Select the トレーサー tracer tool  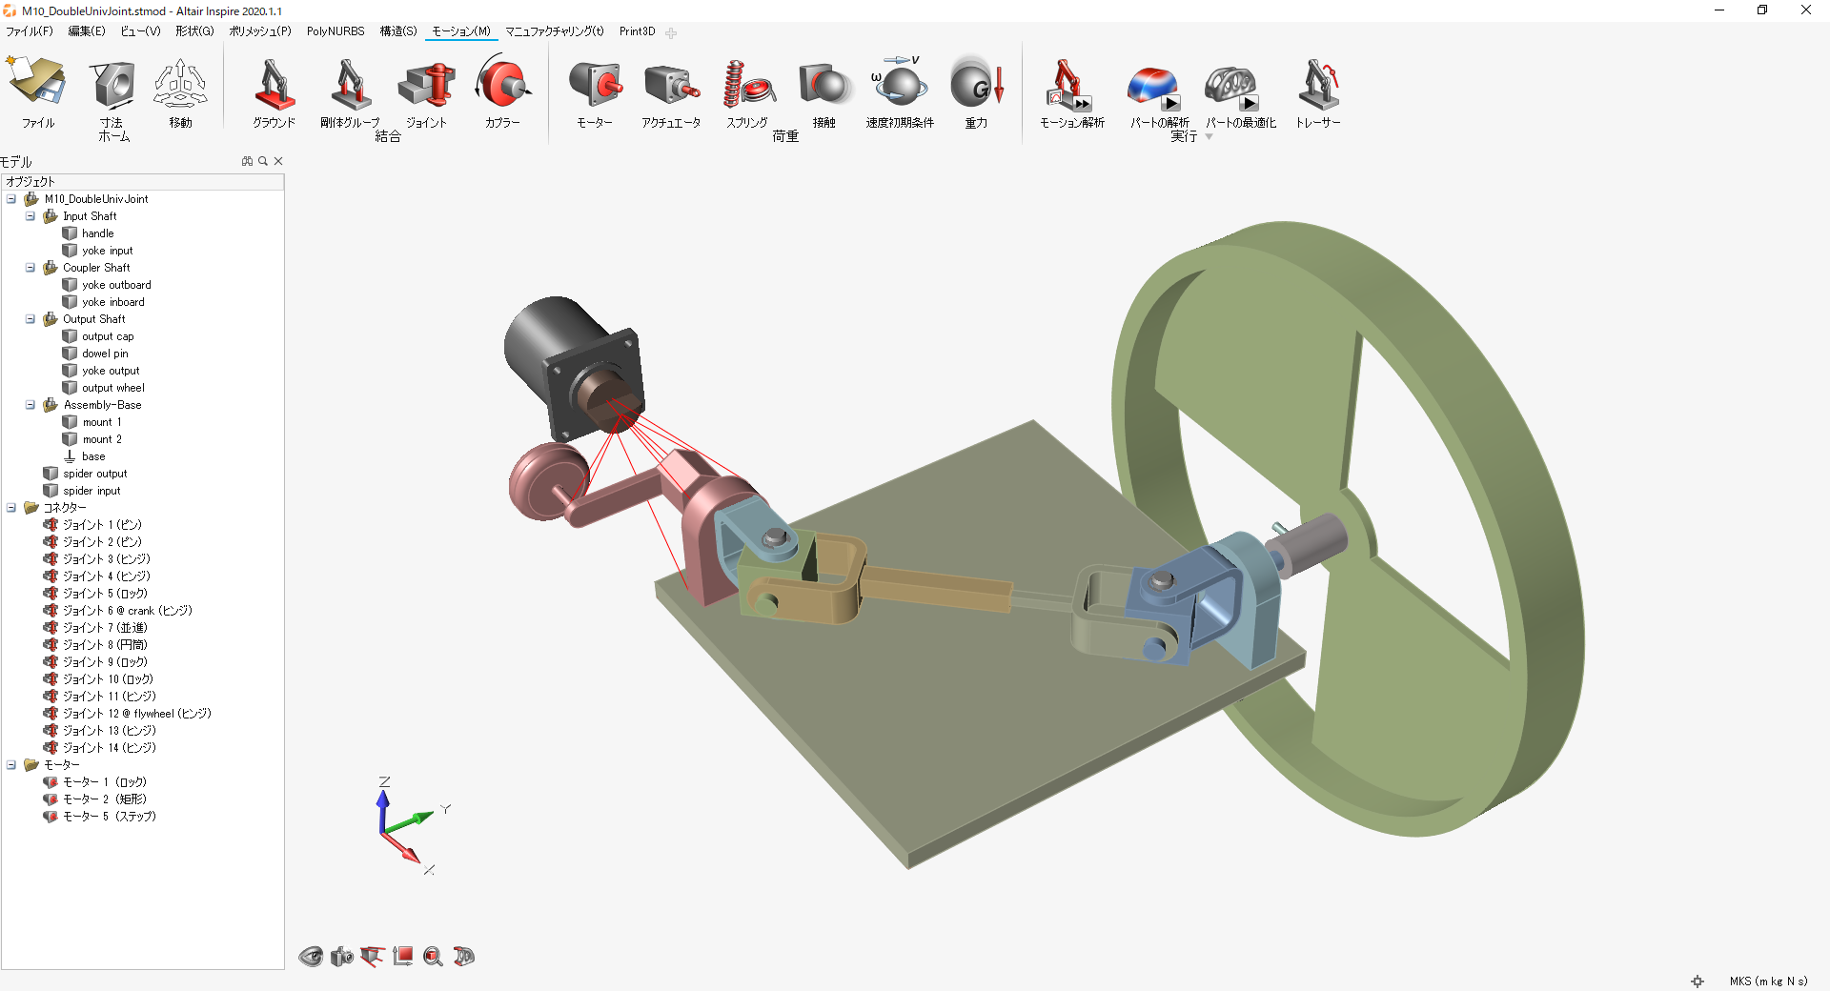1318,84
